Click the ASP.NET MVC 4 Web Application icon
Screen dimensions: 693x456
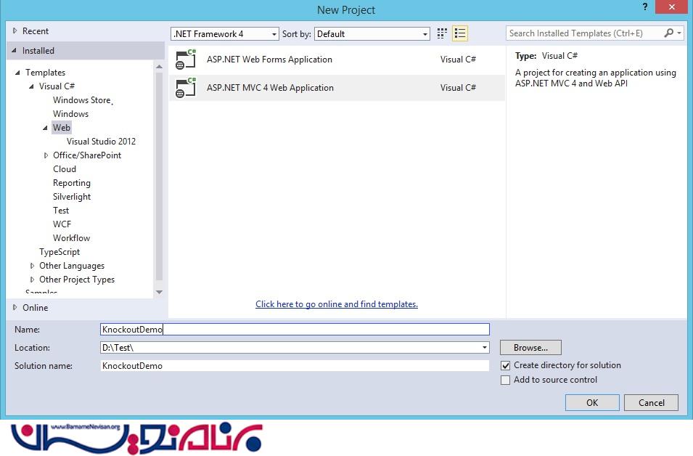click(186, 88)
